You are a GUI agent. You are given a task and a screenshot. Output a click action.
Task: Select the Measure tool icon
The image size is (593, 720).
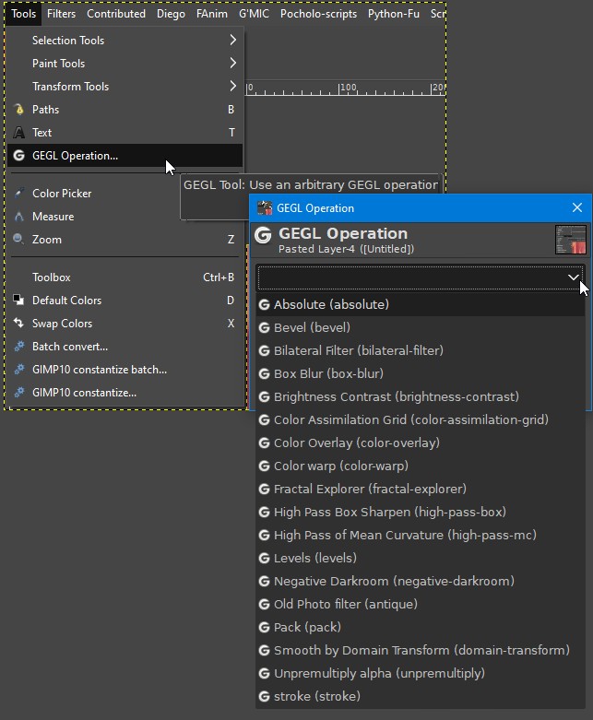(x=18, y=217)
